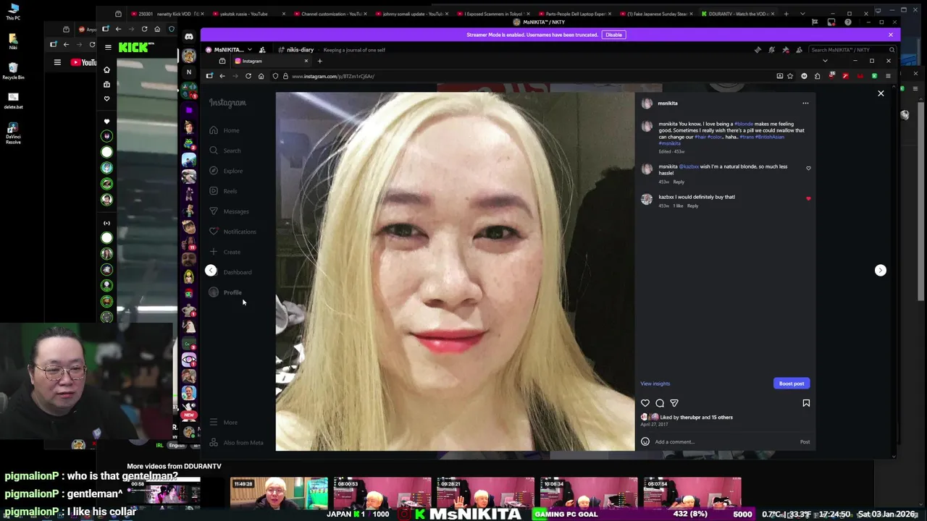Screen dimensions: 927x521
Task: Share the post with paper plane icon
Action: [x=674, y=403]
